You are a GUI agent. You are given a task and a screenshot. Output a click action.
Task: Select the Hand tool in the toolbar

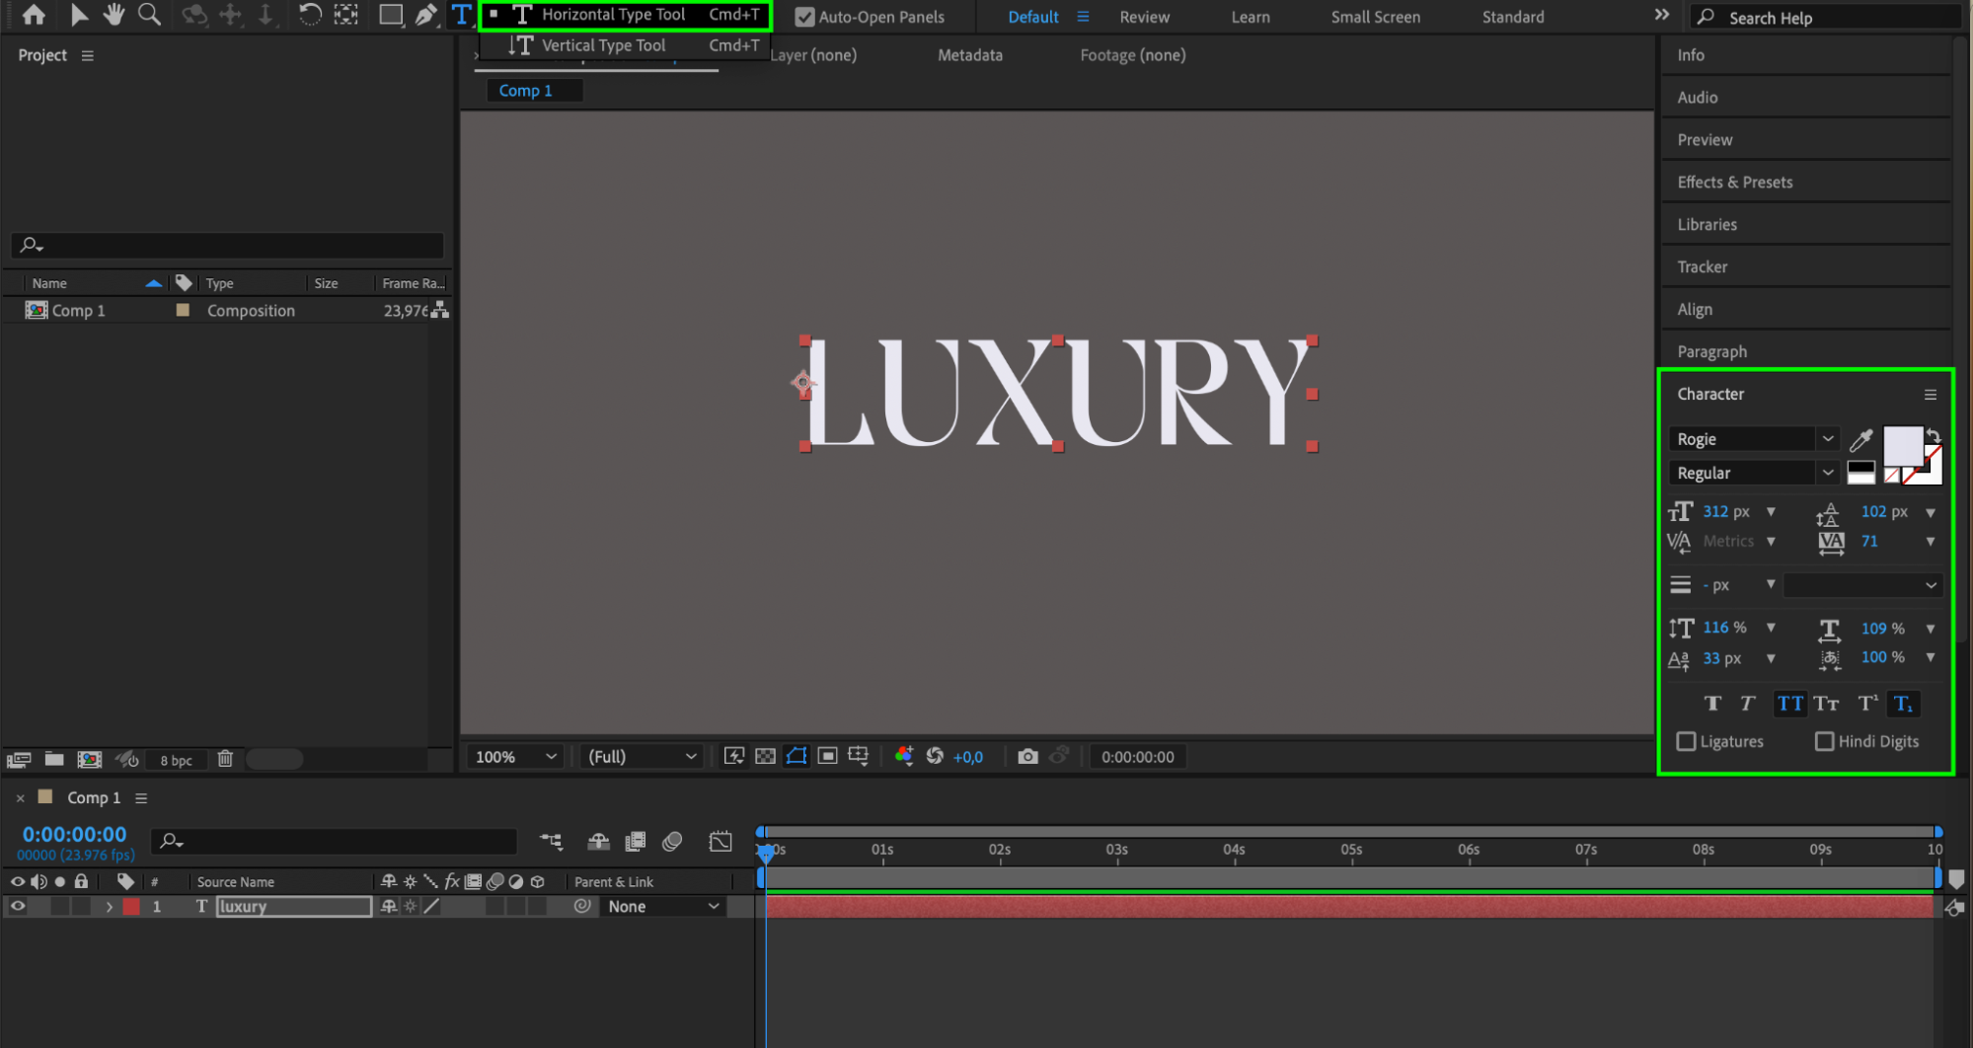coord(114,15)
